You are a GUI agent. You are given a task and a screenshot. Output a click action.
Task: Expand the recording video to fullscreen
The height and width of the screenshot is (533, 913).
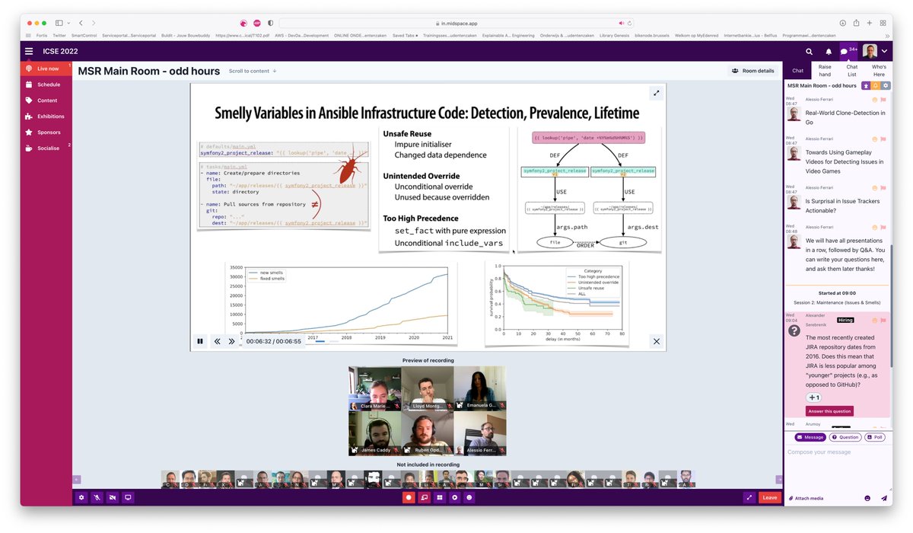click(657, 93)
